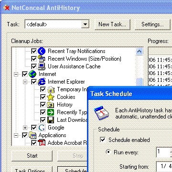The image size is (172, 172).
Task: Uncheck User Assistance Cache checkbox
Action: pyautogui.click(x=34, y=66)
